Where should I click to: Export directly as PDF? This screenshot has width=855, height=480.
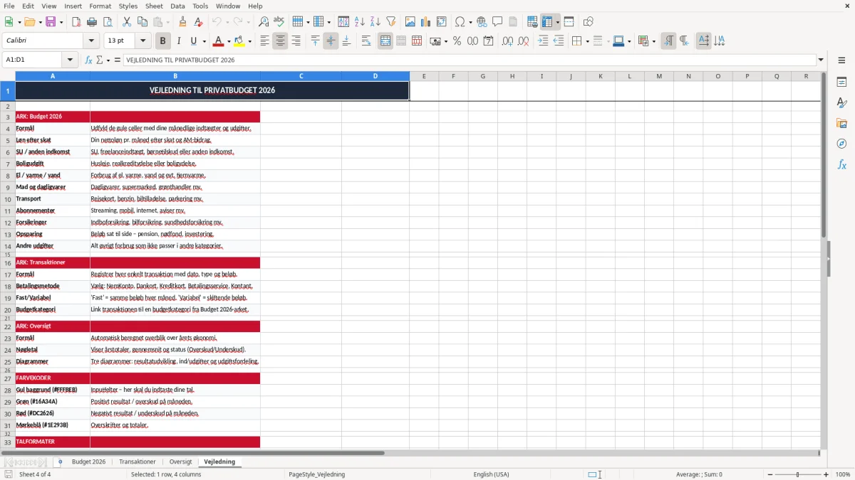point(76,22)
